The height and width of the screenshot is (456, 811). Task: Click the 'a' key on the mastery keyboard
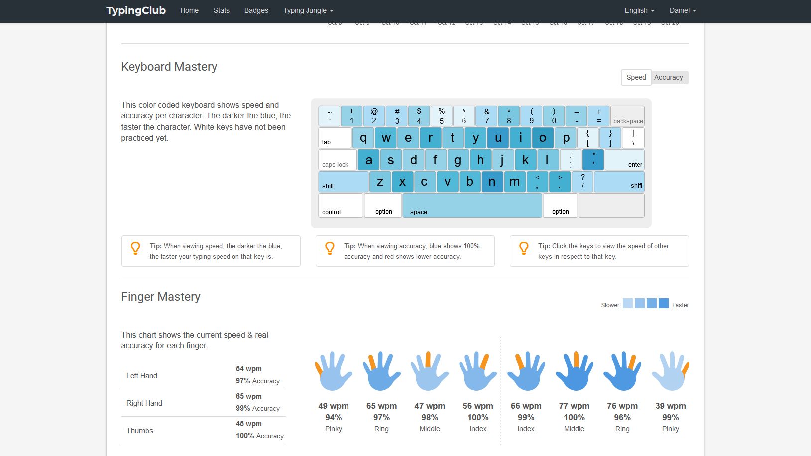point(368,160)
